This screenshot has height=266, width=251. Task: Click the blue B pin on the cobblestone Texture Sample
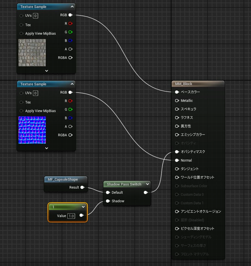click(70, 41)
